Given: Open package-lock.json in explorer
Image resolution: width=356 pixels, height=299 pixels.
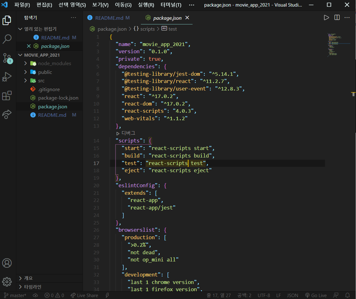Looking at the screenshot, I should click(58, 98).
